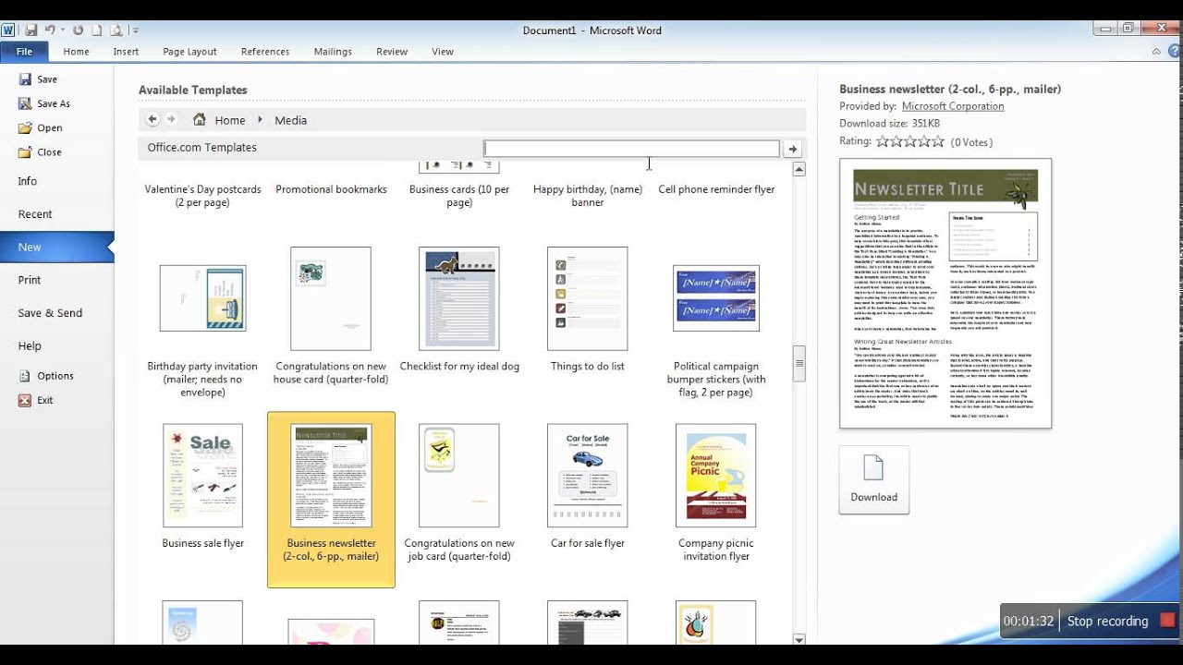Select Business newsletter template thumbnail
1183x665 pixels.
click(x=331, y=476)
